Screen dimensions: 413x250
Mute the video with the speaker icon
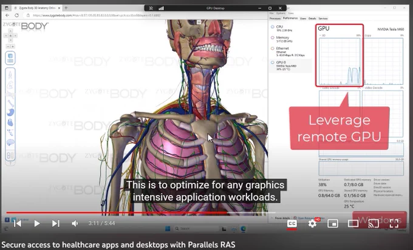click(75, 223)
